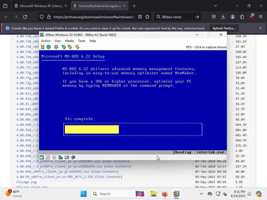The height and width of the screenshot is (200, 267).
Task: Open 4.00.99 PRE_BETA_1.ISO file link
Action: (x=55, y=177)
